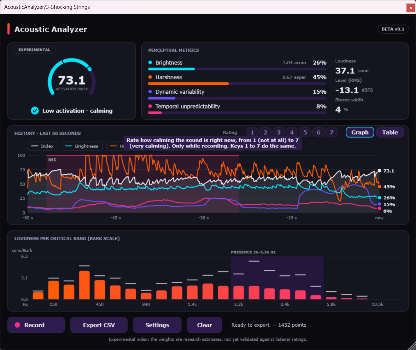Click the orange end-point dot at 45% on chart
416x350 pixels.
click(x=379, y=187)
